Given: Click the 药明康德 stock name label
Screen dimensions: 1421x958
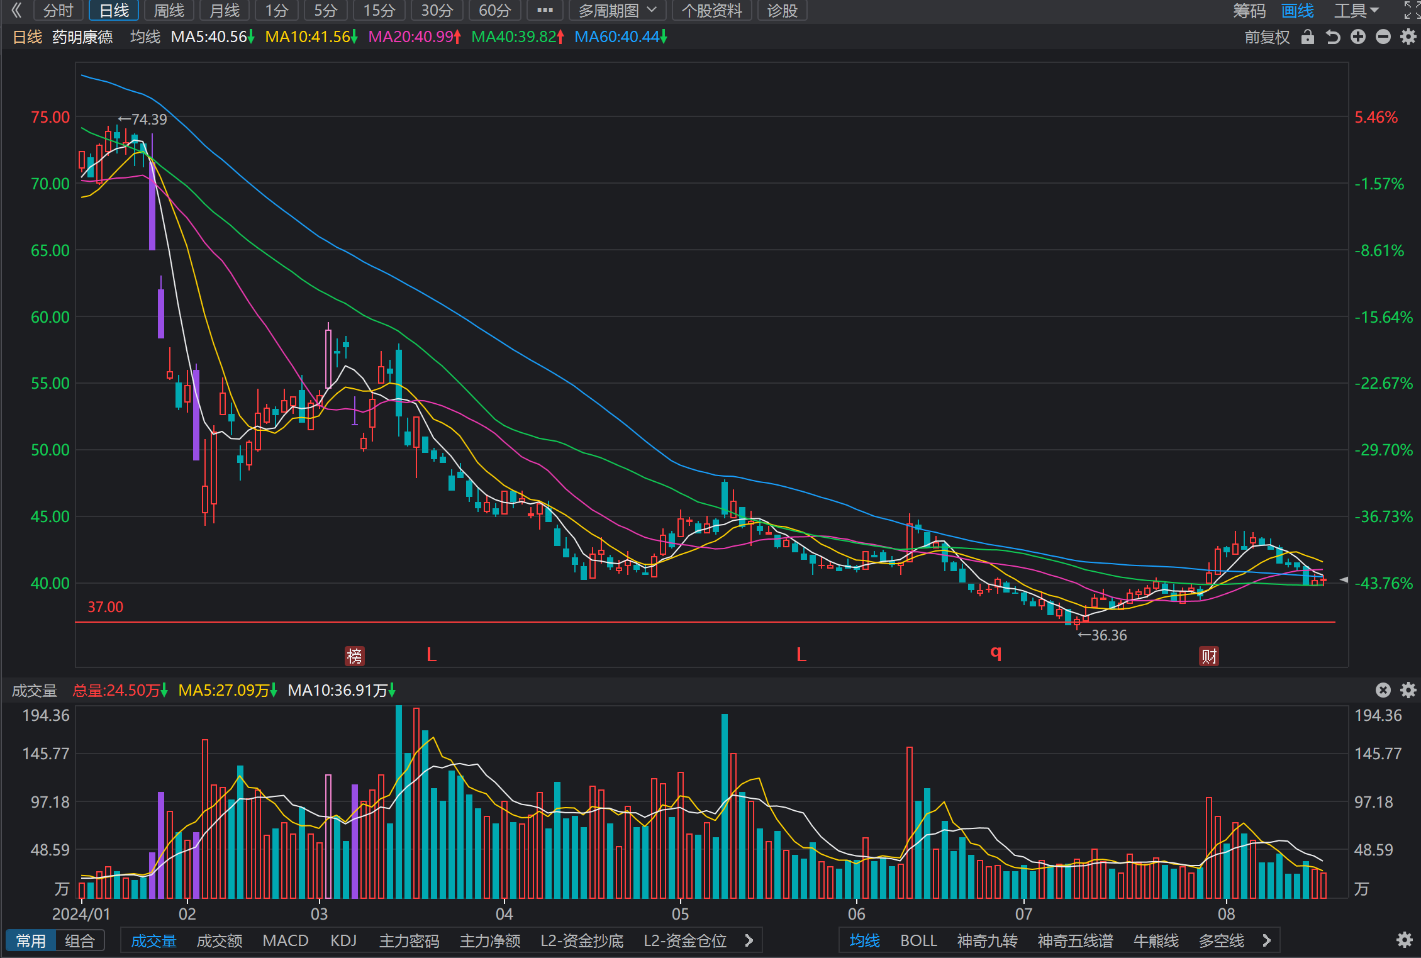Looking at the screenshot, I should [x=82, y=37].
